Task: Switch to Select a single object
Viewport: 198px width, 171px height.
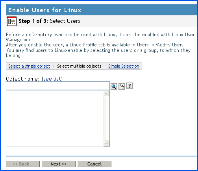Action: tap(29, 66)
